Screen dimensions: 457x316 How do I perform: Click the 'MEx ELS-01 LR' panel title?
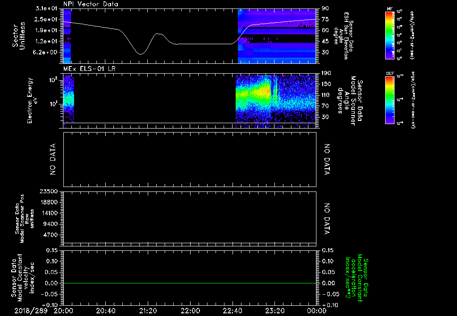tap(89, 69)
